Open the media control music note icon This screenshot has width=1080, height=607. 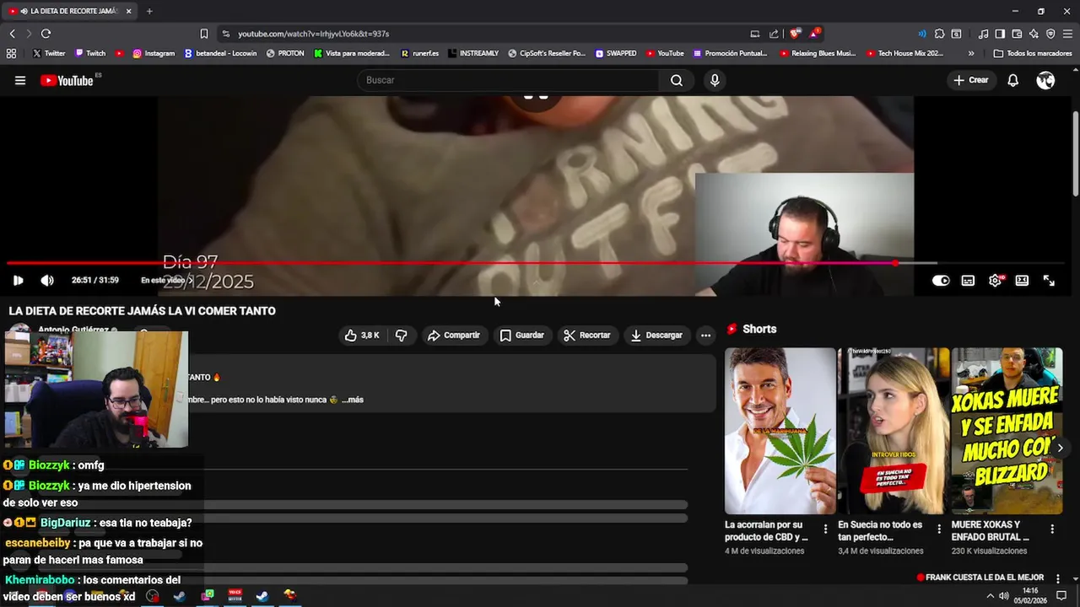[983, 34]
